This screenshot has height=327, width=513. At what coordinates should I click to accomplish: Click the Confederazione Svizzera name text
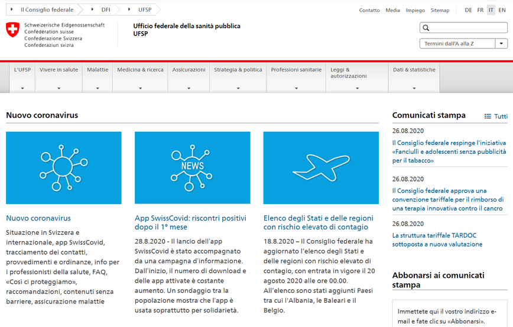(x=53, y=38)
